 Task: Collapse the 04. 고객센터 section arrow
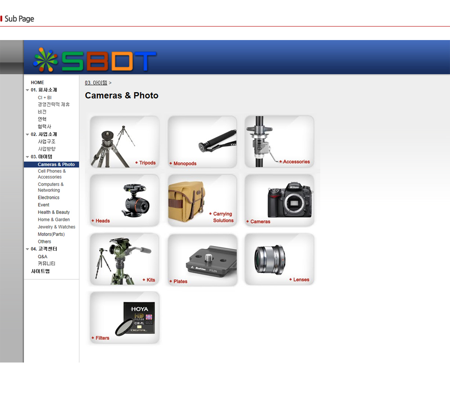pos(27,249)
